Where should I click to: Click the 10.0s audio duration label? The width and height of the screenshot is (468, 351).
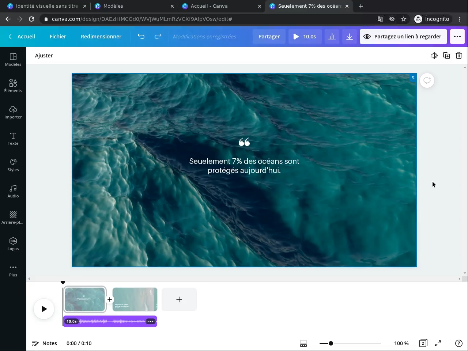[72, 321]
